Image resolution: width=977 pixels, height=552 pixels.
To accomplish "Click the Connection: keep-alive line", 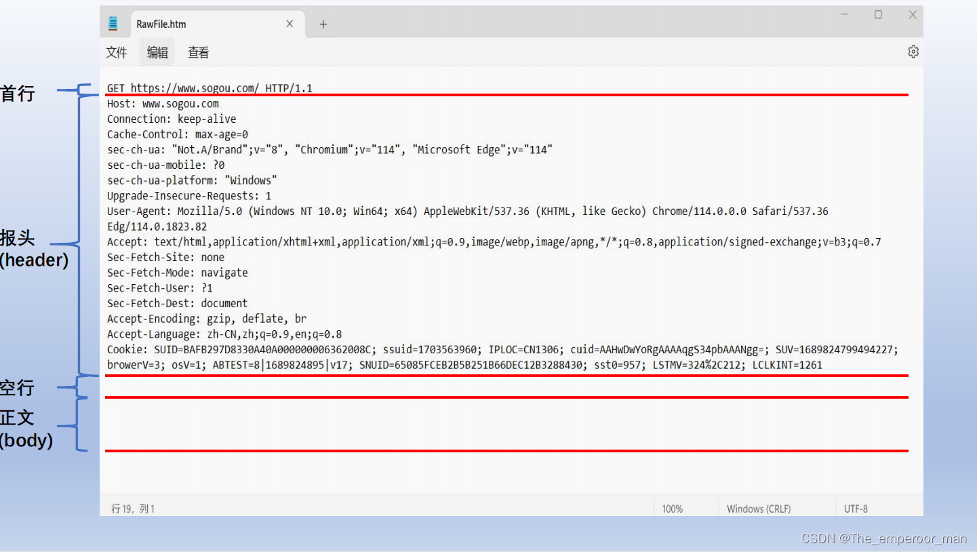I will pyautogui.click(x=172, y=119).
